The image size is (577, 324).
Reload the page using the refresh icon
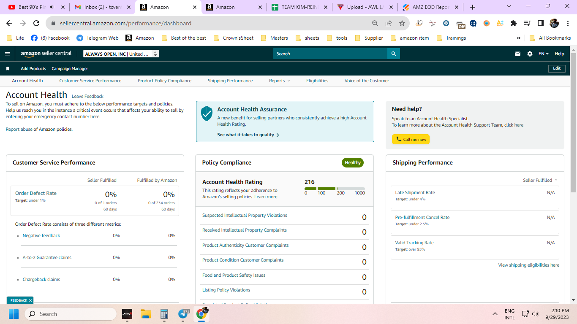36,23
